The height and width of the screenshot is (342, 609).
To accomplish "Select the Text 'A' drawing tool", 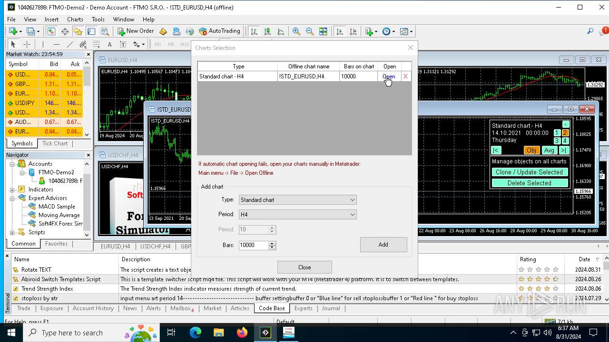I will click(x=109, y=44).
